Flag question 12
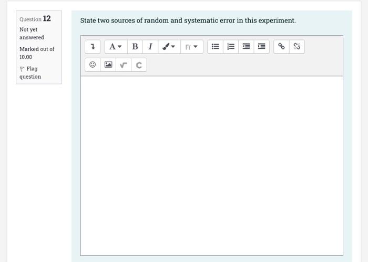This screenshot has width=368, height=262. click(30, 72)
